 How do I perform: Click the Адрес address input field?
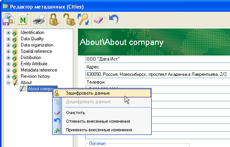click(157, 74)
